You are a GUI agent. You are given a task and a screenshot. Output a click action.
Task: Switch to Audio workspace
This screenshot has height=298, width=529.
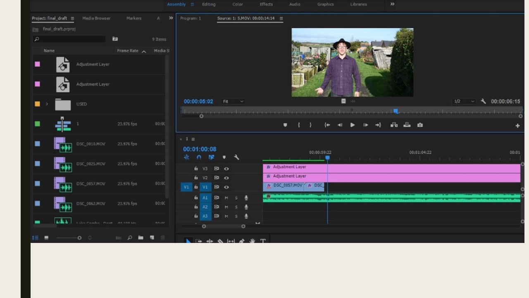pos(295,4)
